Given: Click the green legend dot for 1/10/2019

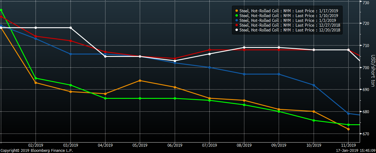Looking at the screenshot, I should pos(237,16).
